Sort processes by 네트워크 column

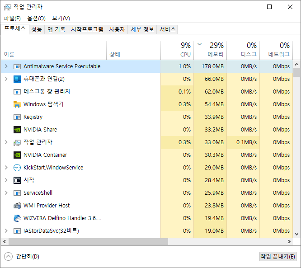[x=276, y=50]
